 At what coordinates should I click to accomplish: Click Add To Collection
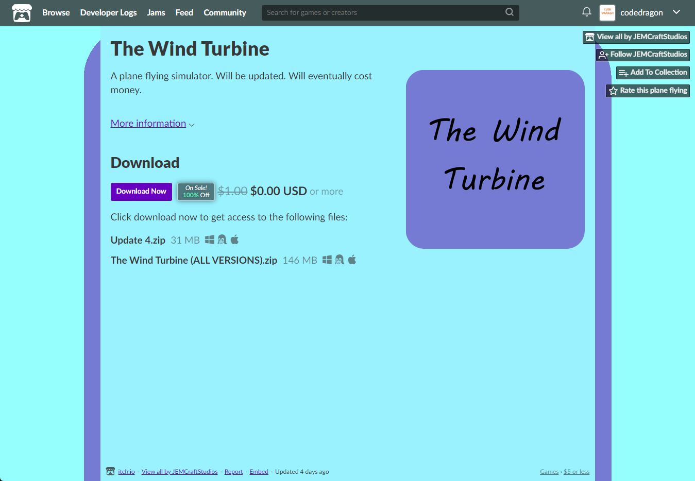[653, 73]
